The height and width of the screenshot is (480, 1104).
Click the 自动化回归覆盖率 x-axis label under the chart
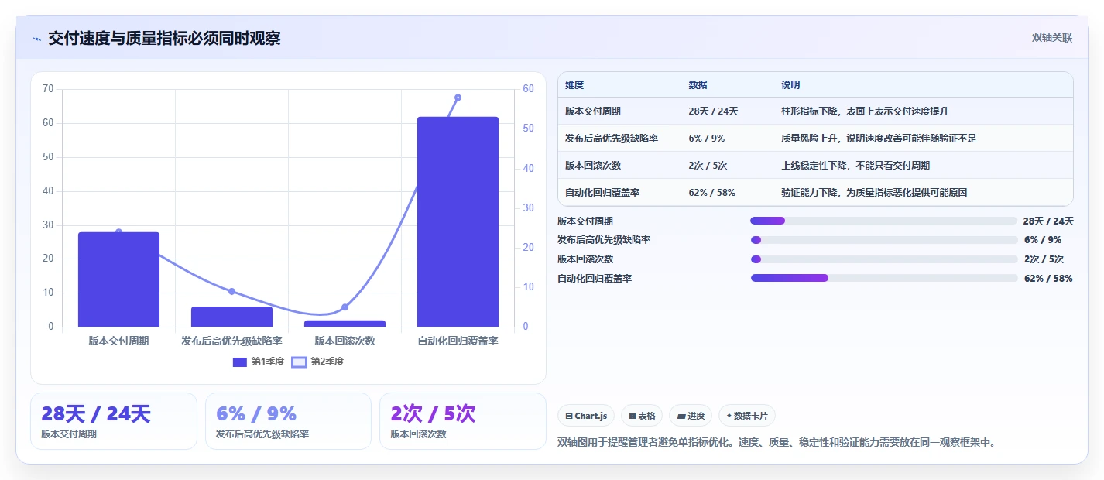click(x=458, y=341)
